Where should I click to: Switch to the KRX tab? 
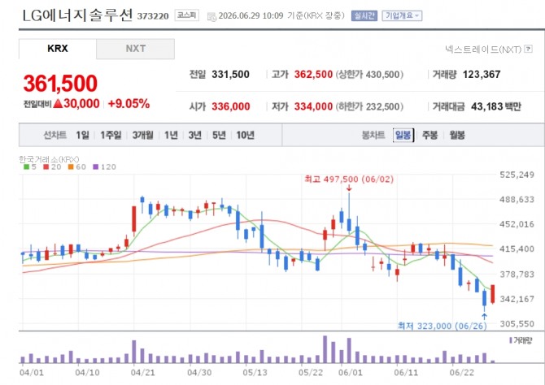(x=58, y=49)
